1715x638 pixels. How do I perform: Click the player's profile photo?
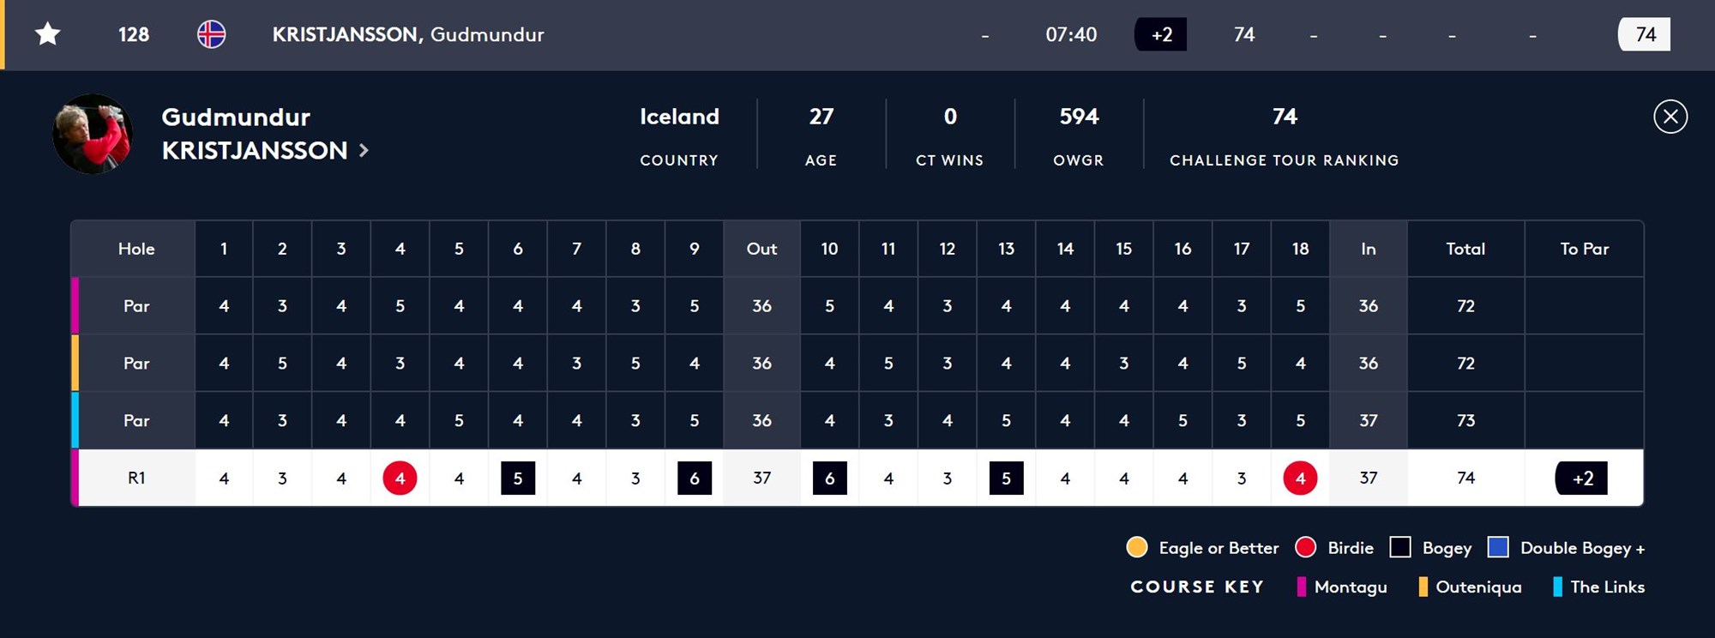tap(93, 134)
